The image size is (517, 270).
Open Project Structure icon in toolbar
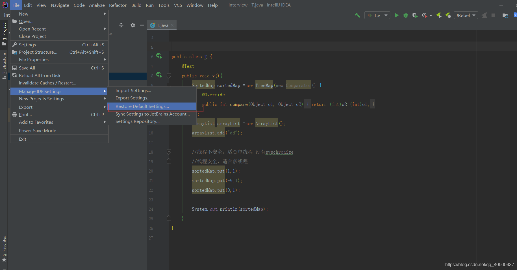505,15
